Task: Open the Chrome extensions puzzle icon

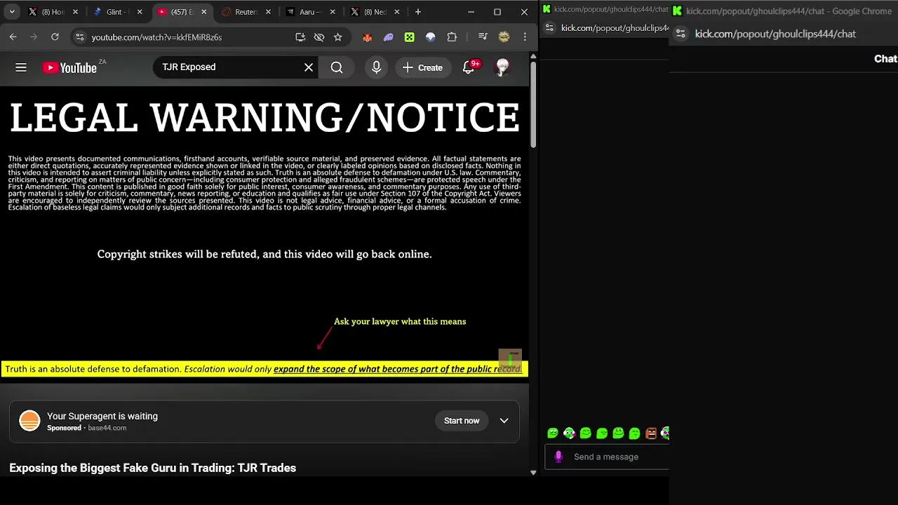Action: coord(452,37)
